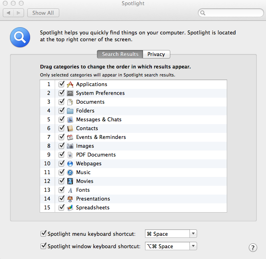Click the Fonts letter A icon
Viewport: 266px width, 259px height.
[70, 190]
